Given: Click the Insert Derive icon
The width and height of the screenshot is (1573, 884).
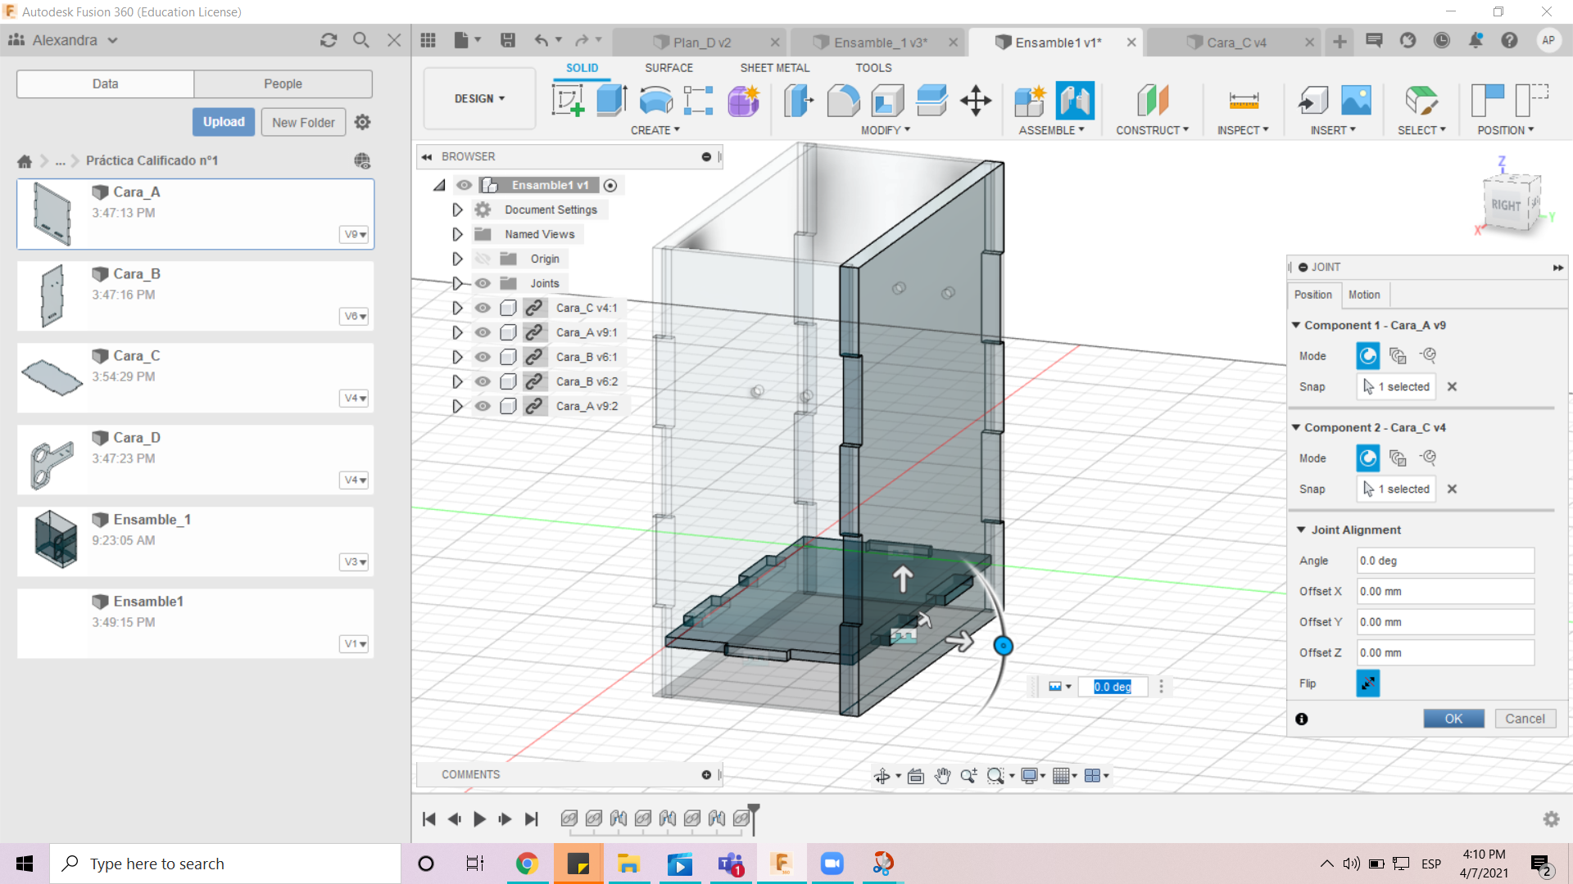Looking at the screenshot, I should (x=1313, y=101).
